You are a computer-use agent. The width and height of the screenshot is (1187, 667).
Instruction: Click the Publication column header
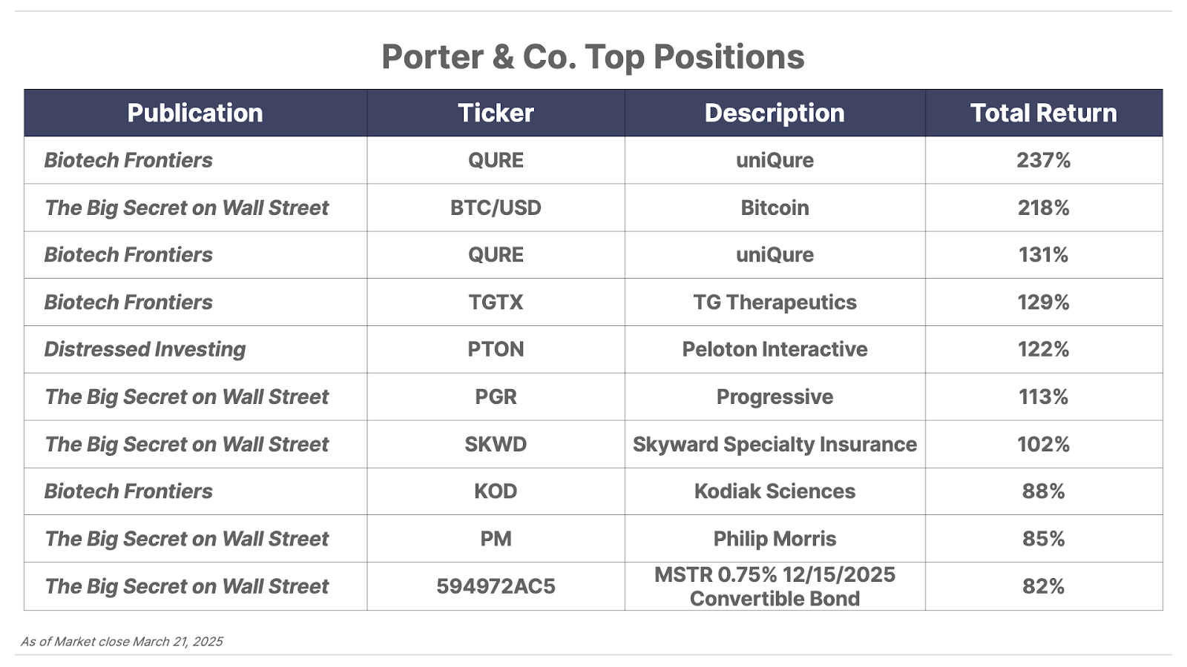[x=195, y=113]
